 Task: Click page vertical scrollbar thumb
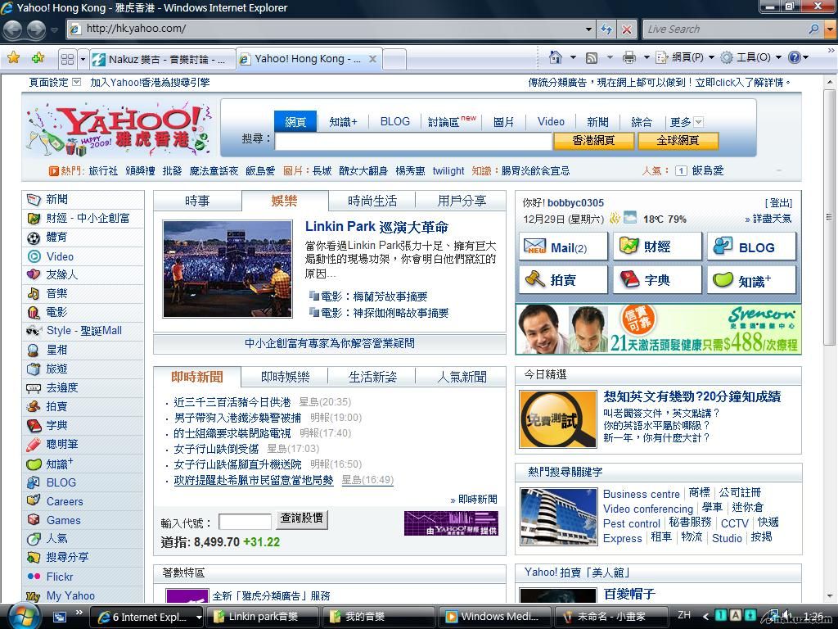829,216
